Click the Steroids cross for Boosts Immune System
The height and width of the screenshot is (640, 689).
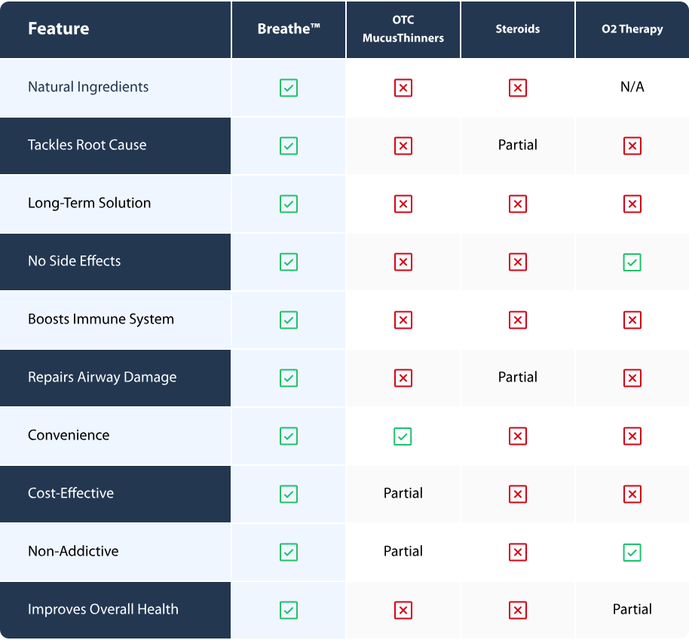coord(518,320)
